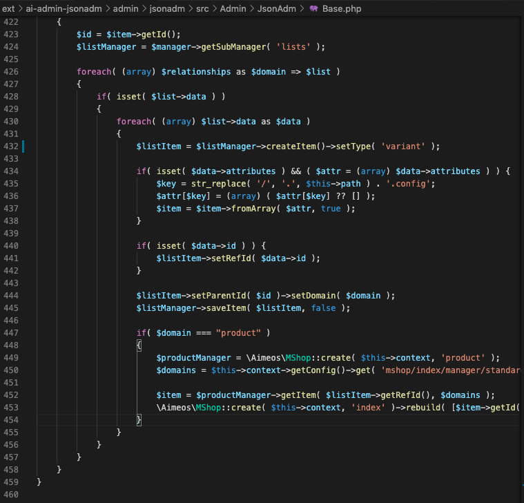524x503 pixels.
Task: Select the 'admin' breadcrumb segment
Action: pos(126,9)
